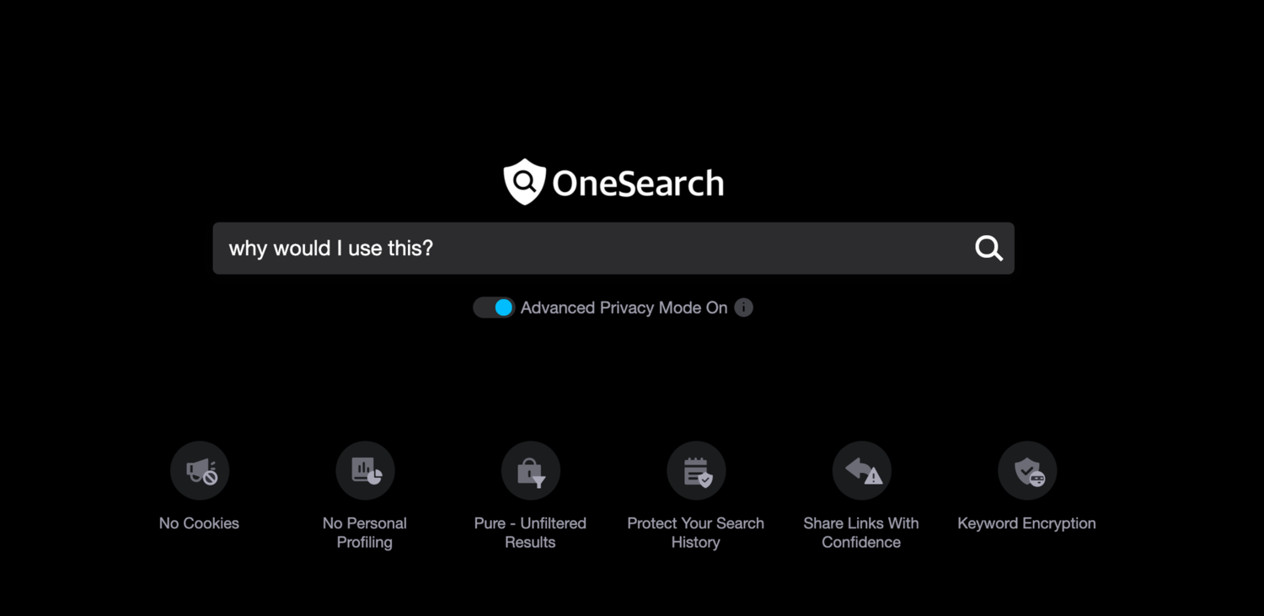Image resolution: width=1264 pixels, height=616 pixels.
Task: Toggle the blue privacy switch off
Action: [494, 308]
